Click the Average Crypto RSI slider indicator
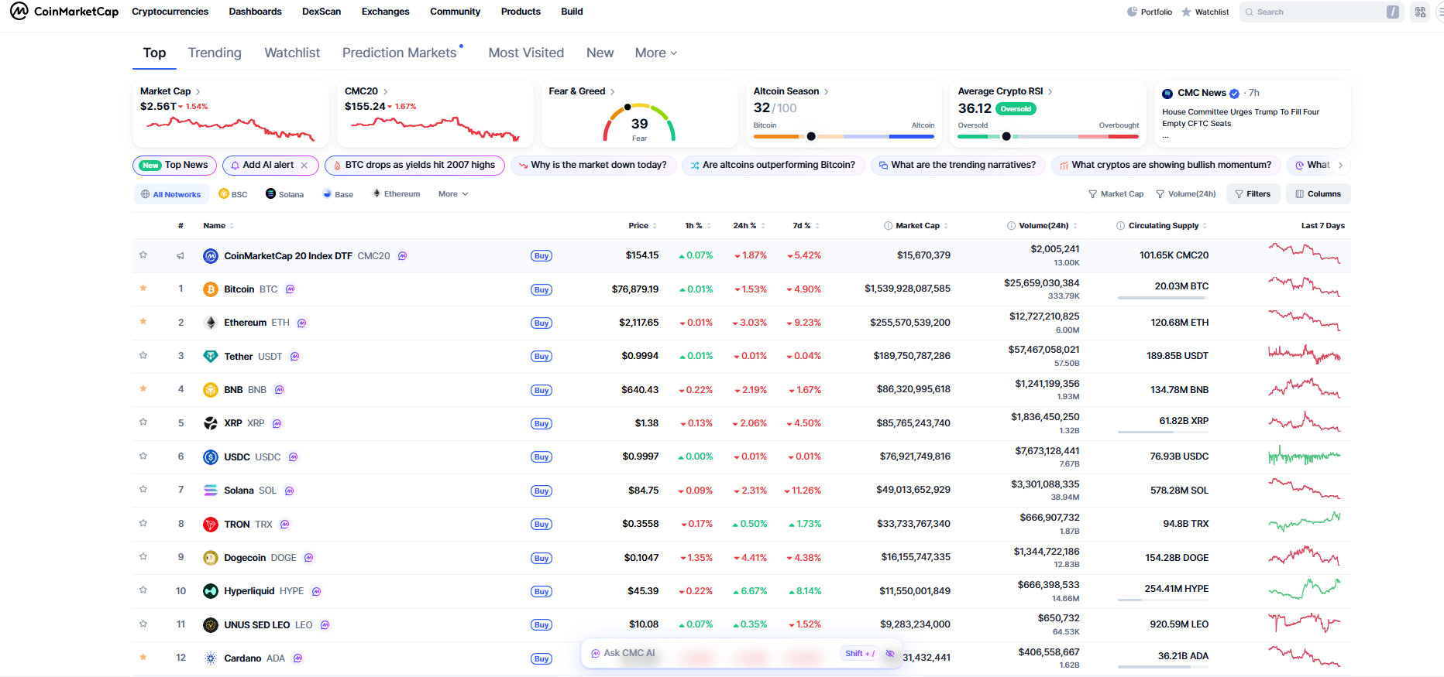Screen dimensions: 1444x677 tap(1006, 136)
